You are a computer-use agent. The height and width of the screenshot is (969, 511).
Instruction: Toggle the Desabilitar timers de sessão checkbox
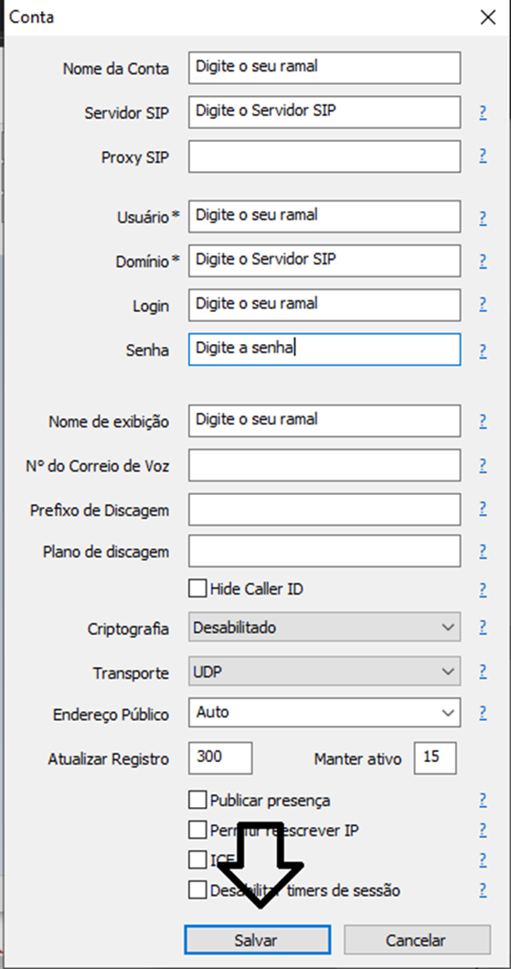pyautogui.click(x=197, y=890)
